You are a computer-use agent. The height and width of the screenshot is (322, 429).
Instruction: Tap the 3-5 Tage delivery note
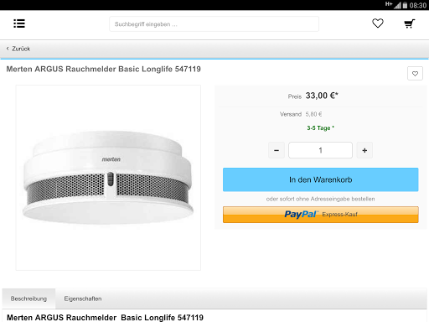point(321,128)
